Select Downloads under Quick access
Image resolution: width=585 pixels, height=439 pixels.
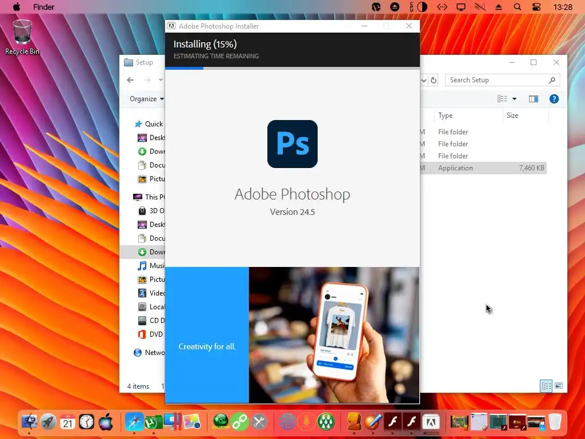[151, 151]
